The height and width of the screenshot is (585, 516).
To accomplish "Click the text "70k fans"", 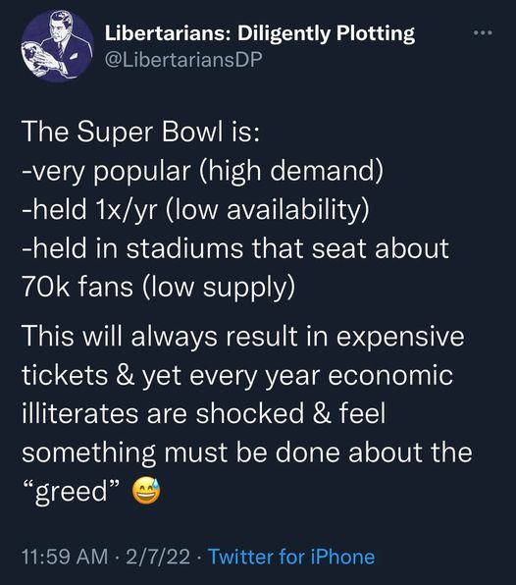I will tap(77, 288).
